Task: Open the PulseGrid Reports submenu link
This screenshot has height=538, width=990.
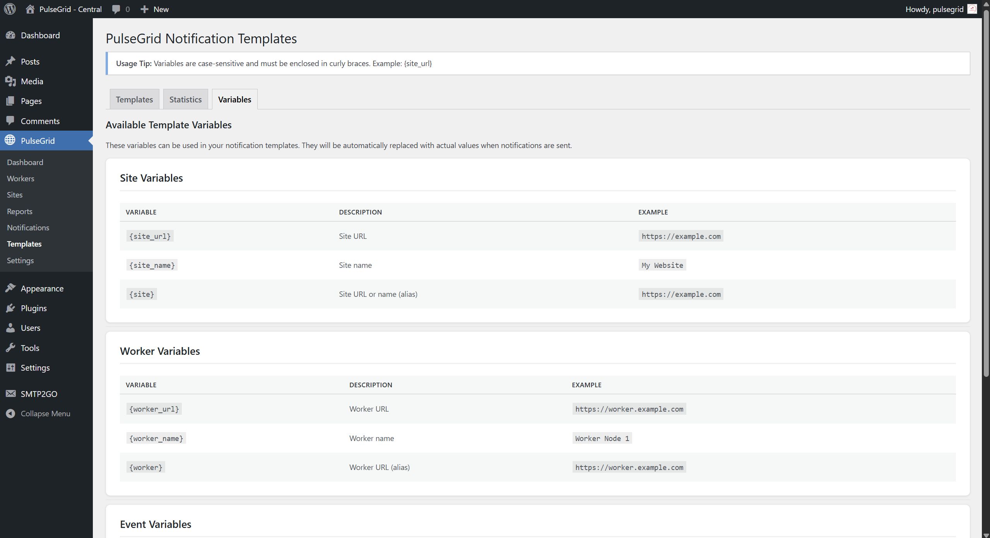Action: pyautogui.click(x=19, y=211)
